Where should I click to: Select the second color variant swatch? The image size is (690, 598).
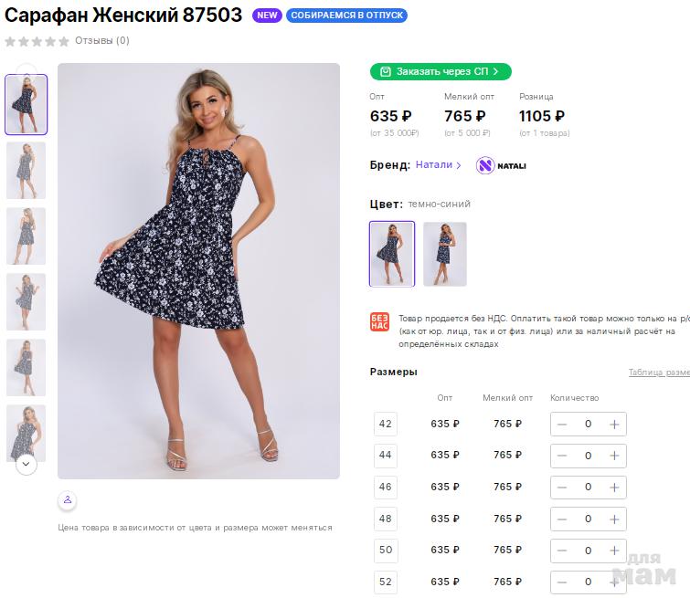pos(445,254)
